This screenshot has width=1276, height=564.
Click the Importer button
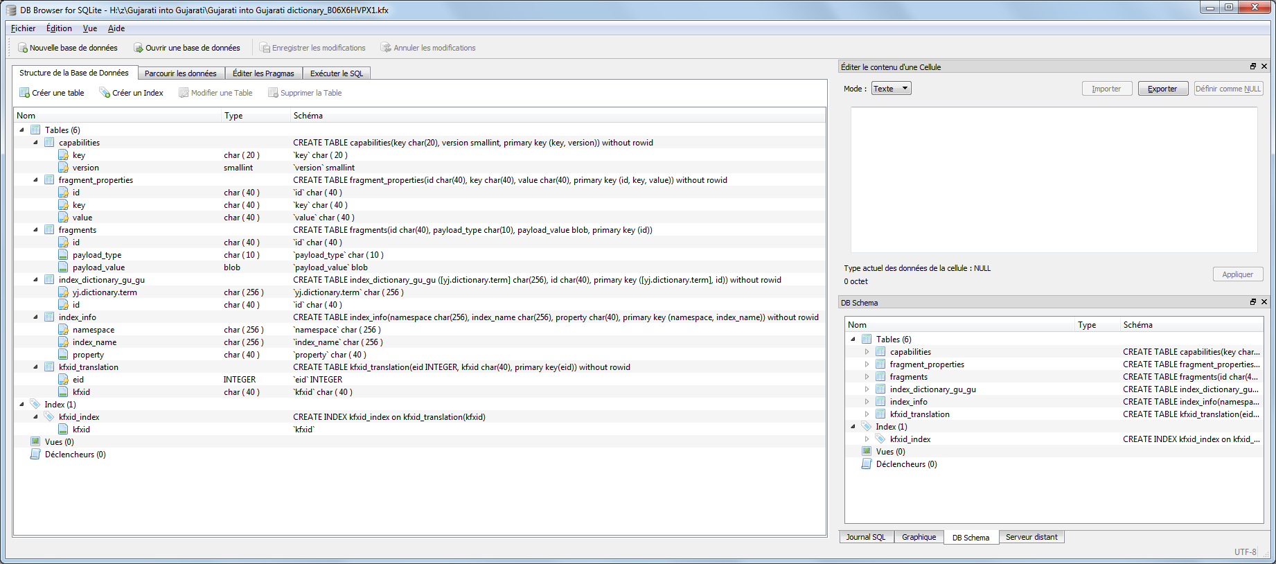coord(1106,89)
